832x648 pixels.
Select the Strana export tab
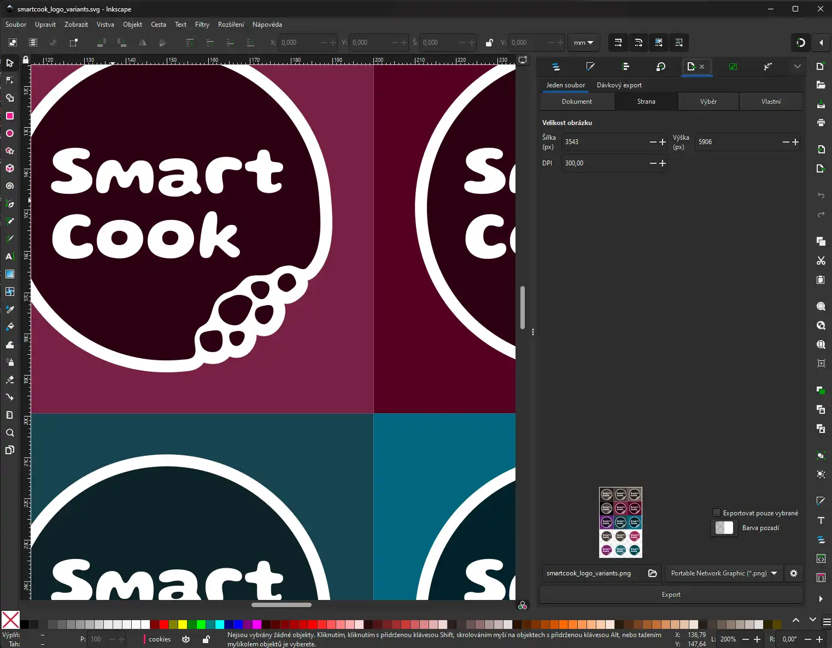(646, 102)
